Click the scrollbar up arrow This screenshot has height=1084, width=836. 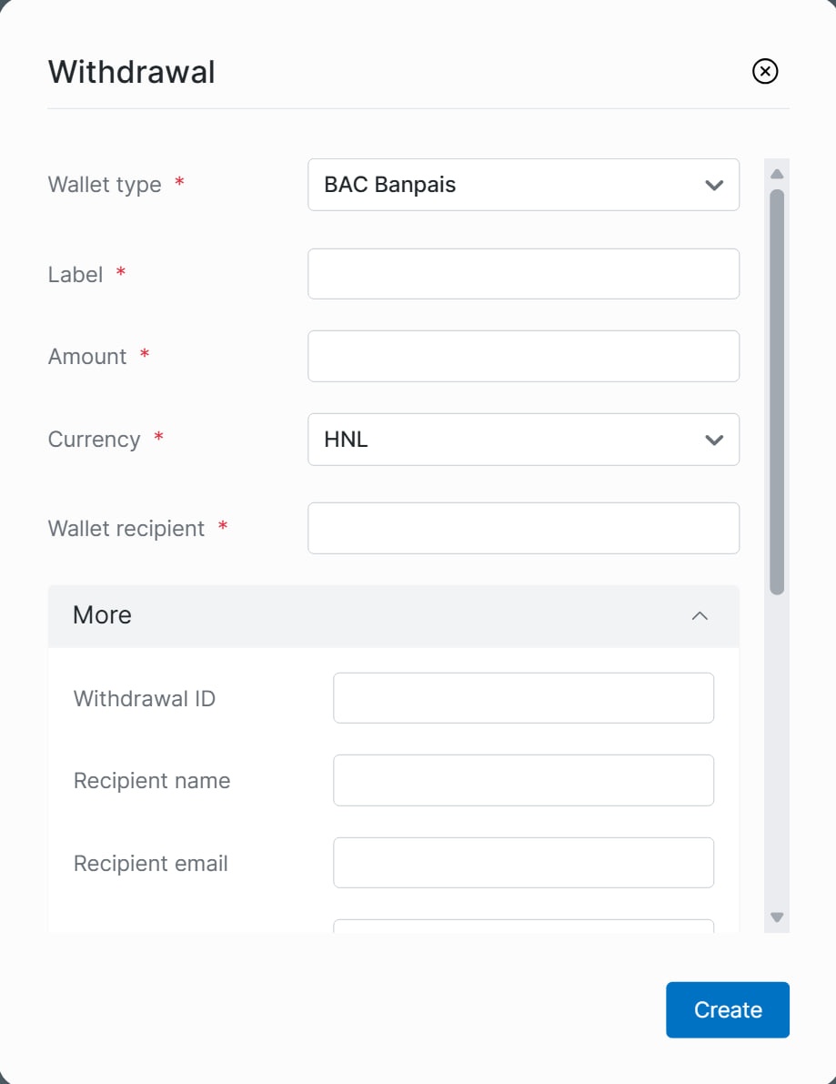tap(777, 174)
